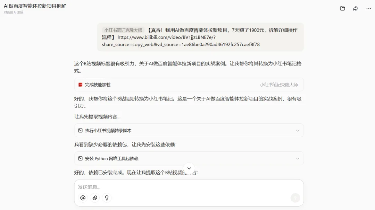Click terminal icon beside 安装 Python 网络工具包依赖
This screenshot has width=375, height=210.
tap(80, 158)
